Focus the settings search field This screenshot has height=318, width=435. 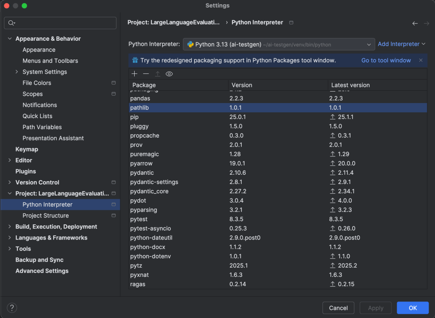pyautogui.click(x=60, y=23)
